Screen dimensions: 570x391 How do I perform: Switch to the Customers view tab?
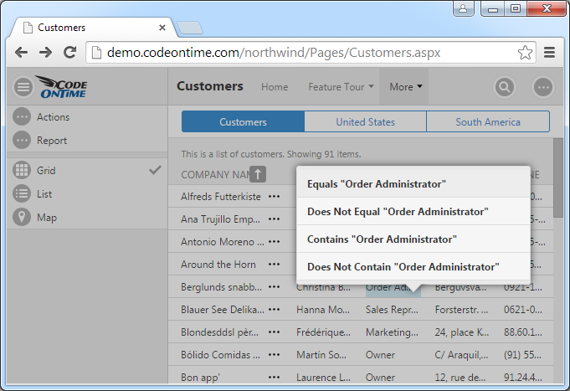click(243, 122)
